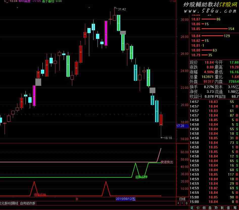The image size is (239, 210).
Task: Select the 自用修改版 indicator tab
Action: click(x=28, y=203)
